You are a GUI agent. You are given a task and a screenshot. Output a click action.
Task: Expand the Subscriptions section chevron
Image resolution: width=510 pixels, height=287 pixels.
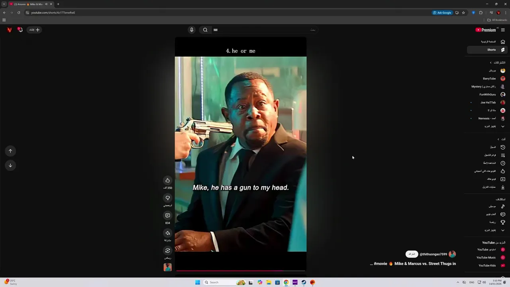[x=491, y=63]
